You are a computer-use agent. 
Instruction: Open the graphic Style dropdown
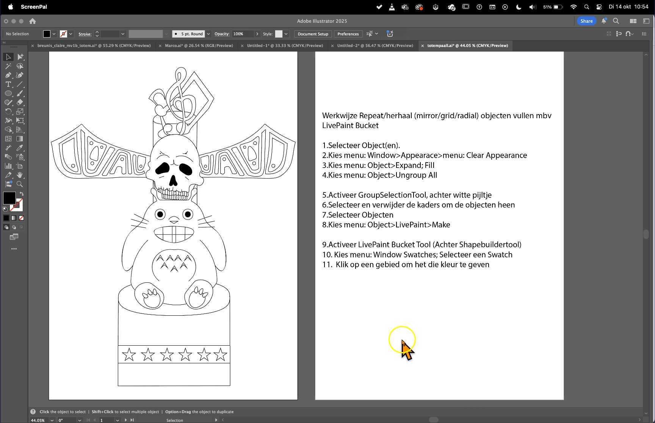(286, 34)
